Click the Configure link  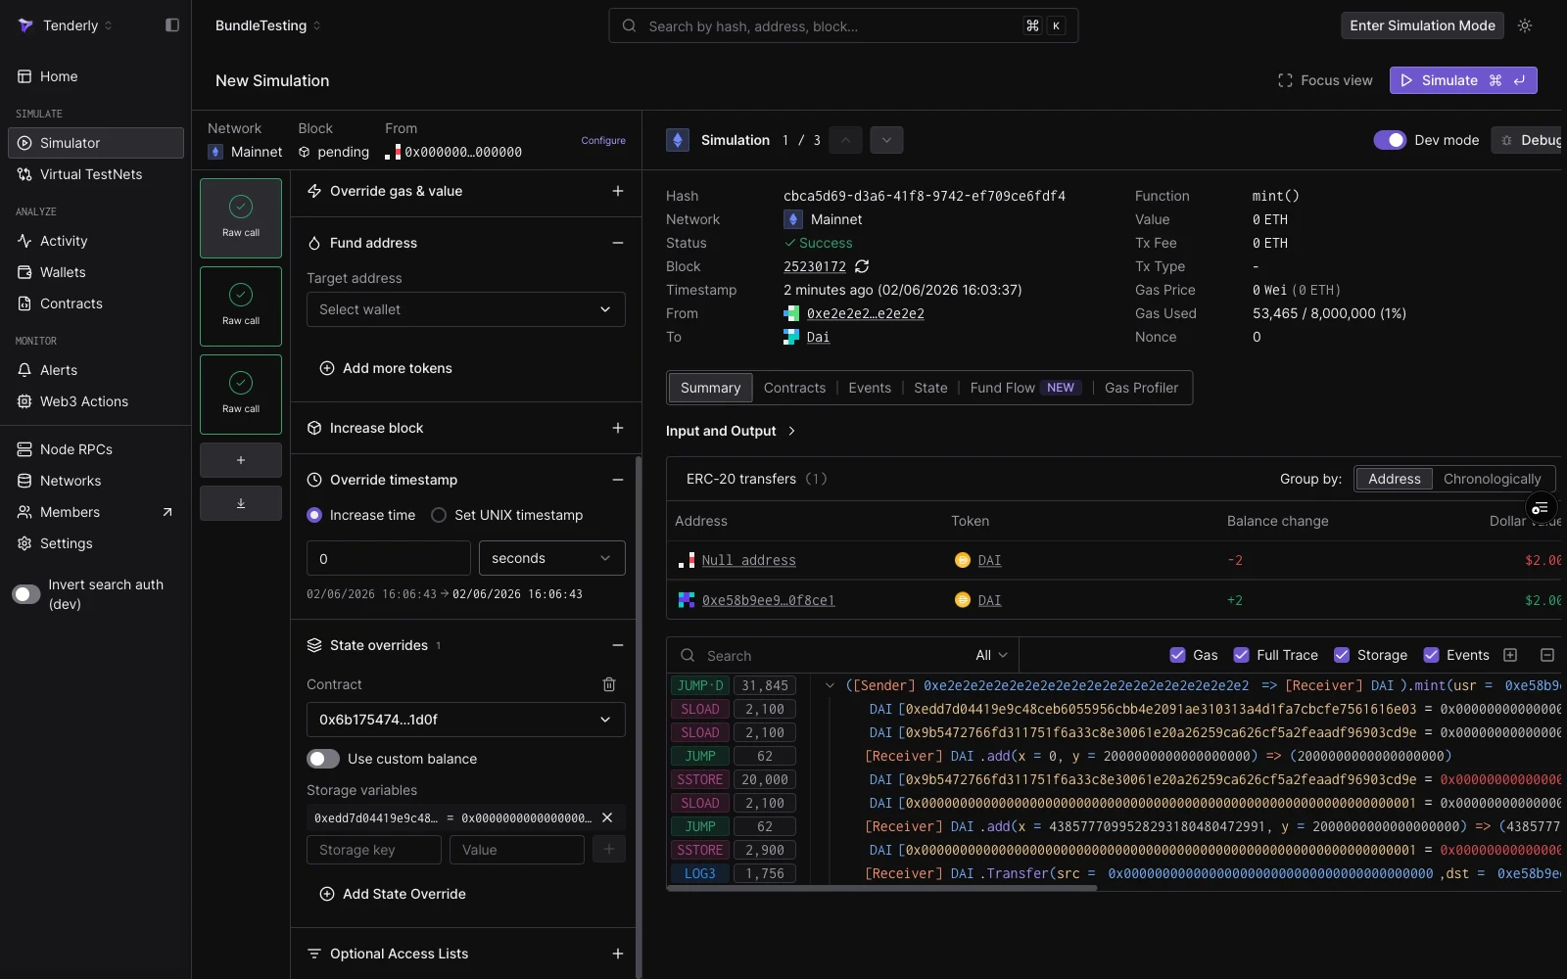pos(603,140)
